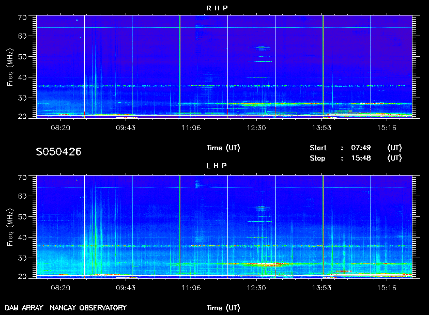The image size is (429, 315).
Task: Click the "60" frequency tick on LHP axis
Action: 22,196
